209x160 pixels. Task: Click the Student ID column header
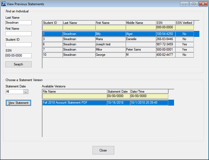tap(52, 23)
